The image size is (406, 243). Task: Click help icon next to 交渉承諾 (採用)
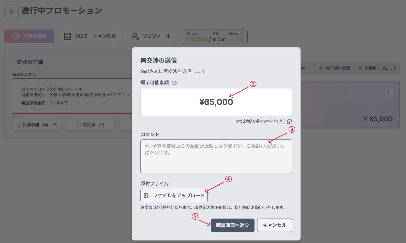click(x=55, y=125)
